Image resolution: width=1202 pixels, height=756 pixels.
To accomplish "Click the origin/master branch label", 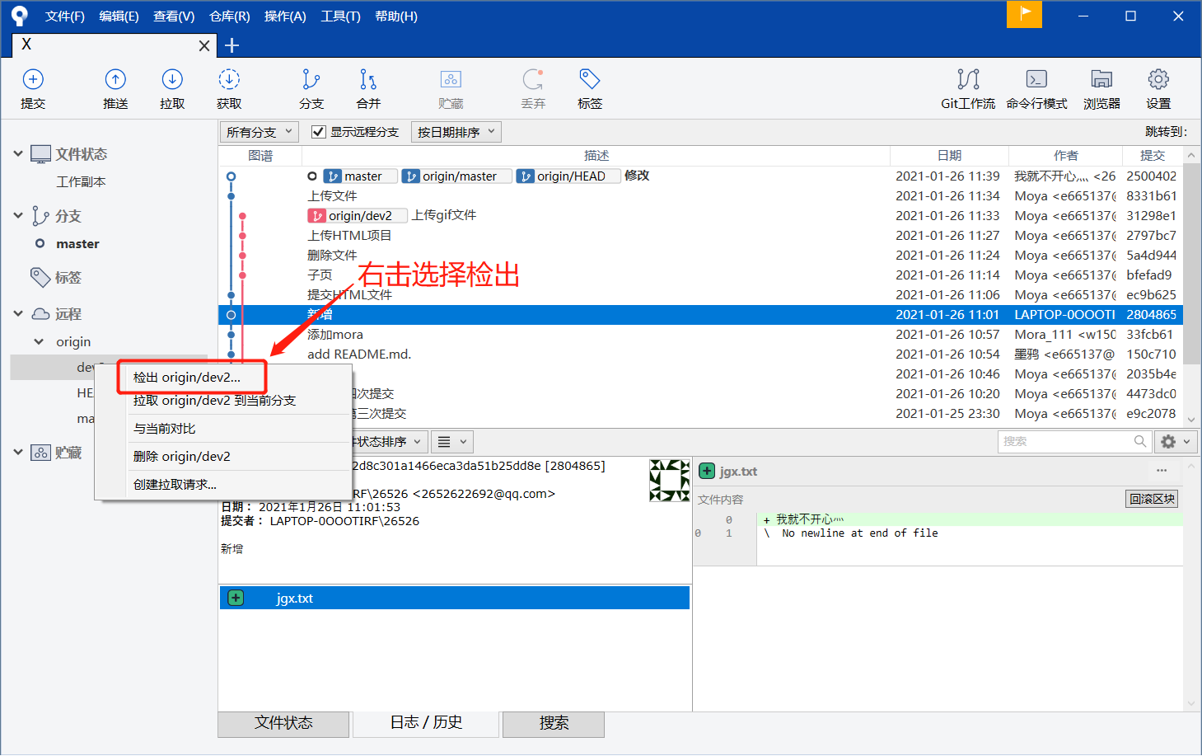I will click(x=457, y=176).
